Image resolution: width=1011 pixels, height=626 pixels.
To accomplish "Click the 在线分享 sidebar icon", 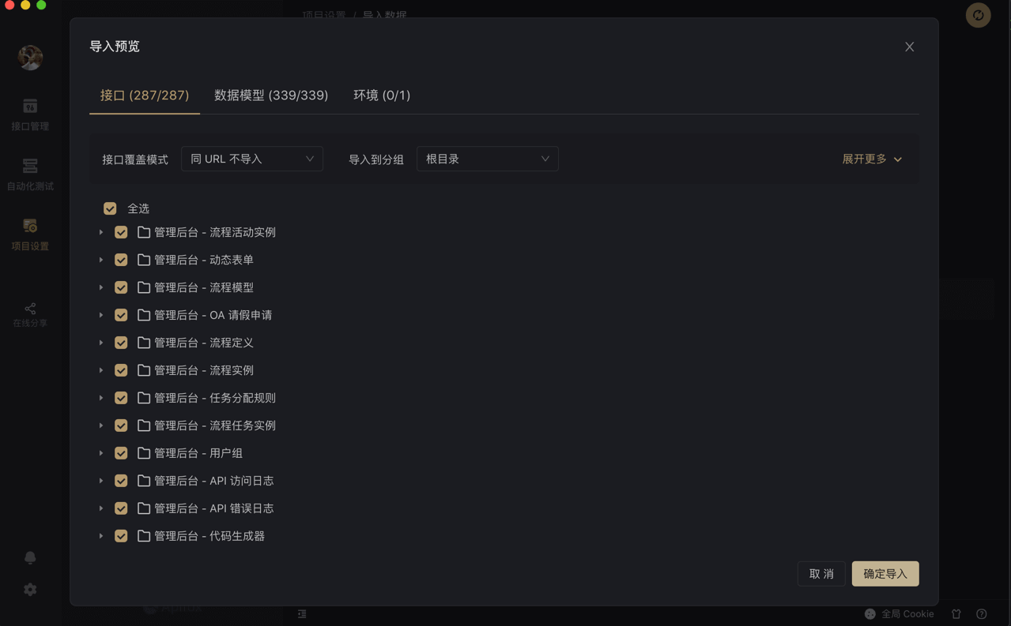I will click(x=30, y=313).
